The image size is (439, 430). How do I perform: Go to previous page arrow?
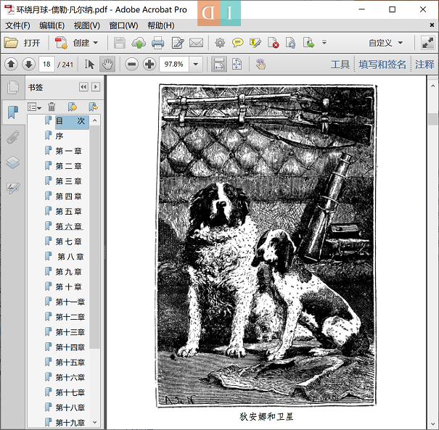[11, 65]
